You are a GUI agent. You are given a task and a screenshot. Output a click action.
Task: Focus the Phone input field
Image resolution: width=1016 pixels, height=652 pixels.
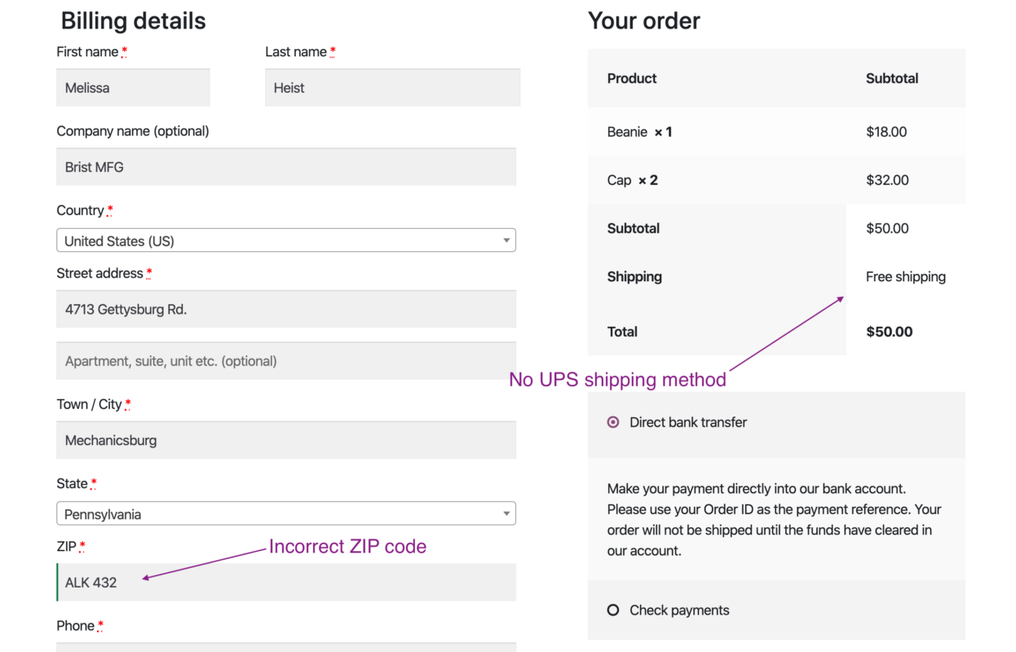tap(285, 648)
